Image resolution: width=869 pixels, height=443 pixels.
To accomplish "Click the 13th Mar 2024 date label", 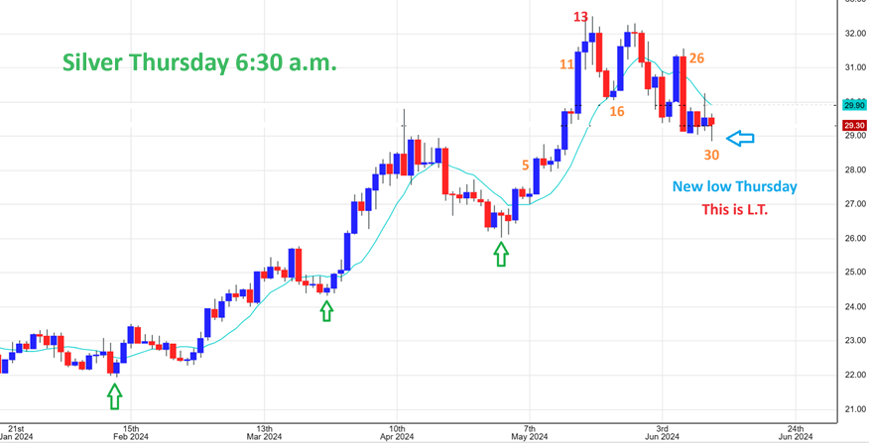I will 264,432.
